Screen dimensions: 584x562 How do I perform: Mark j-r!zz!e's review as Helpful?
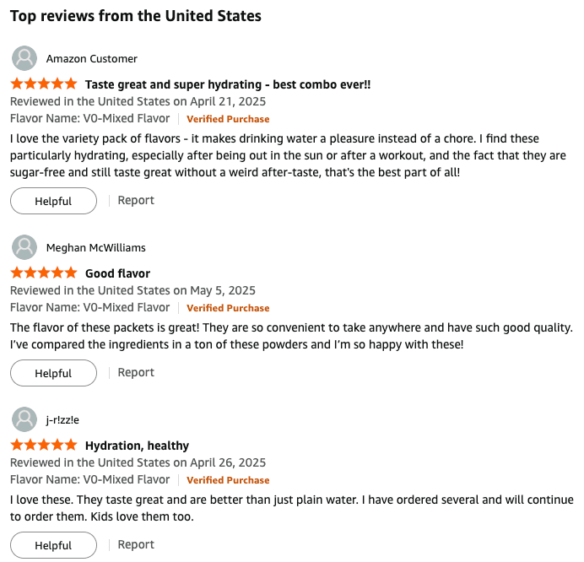point(53,545)
